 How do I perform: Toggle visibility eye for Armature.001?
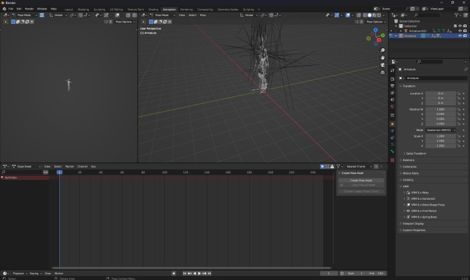(459, 31)
